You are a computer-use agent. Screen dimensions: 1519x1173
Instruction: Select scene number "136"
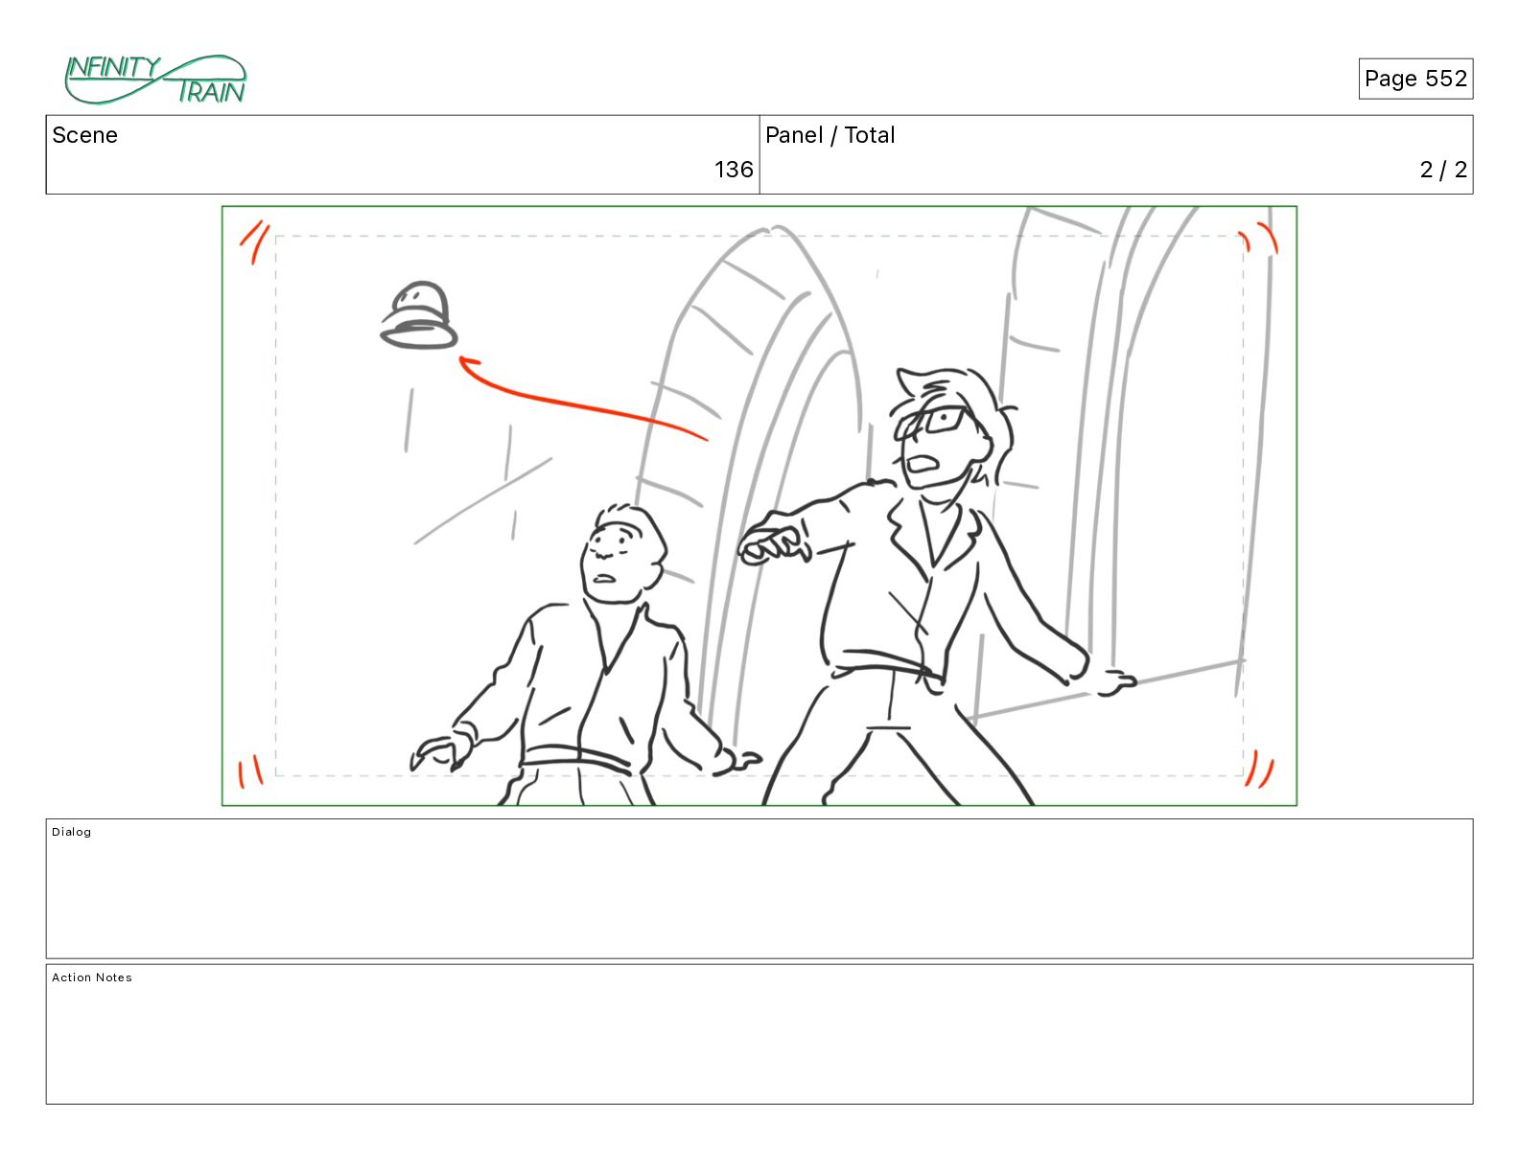pos(734,170)
